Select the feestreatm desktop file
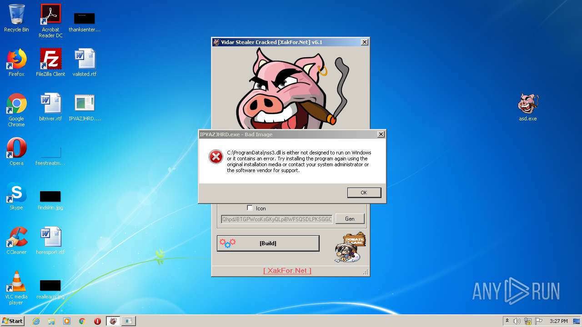 coord(50,155)
